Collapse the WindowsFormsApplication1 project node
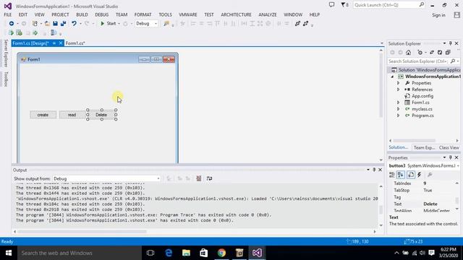Image resolution: width=463 pixels, height=260 pixels. (392, 77)
